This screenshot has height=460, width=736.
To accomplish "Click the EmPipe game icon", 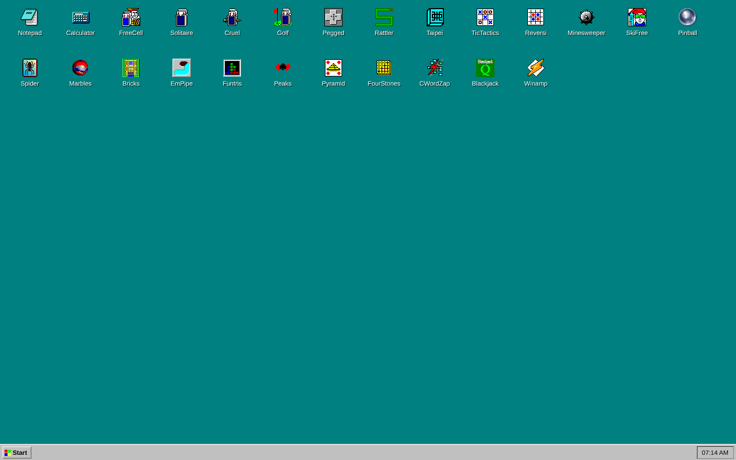I will coord(182,68).
